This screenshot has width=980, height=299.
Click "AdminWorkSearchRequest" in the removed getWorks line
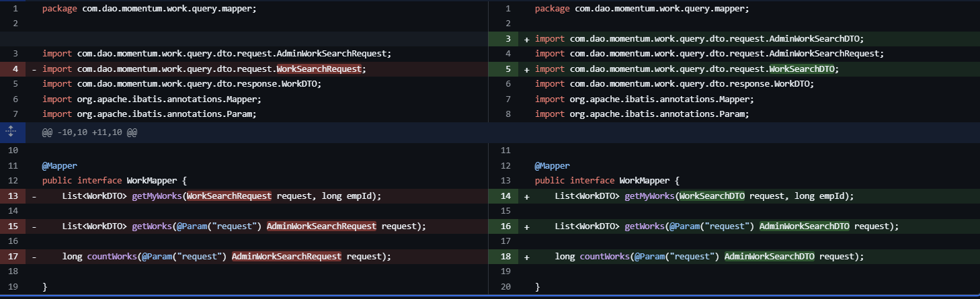coord(321,226)
